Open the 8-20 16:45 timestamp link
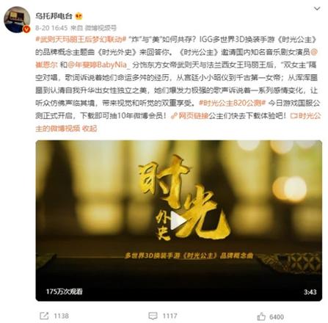 click(x=51, y=28)
